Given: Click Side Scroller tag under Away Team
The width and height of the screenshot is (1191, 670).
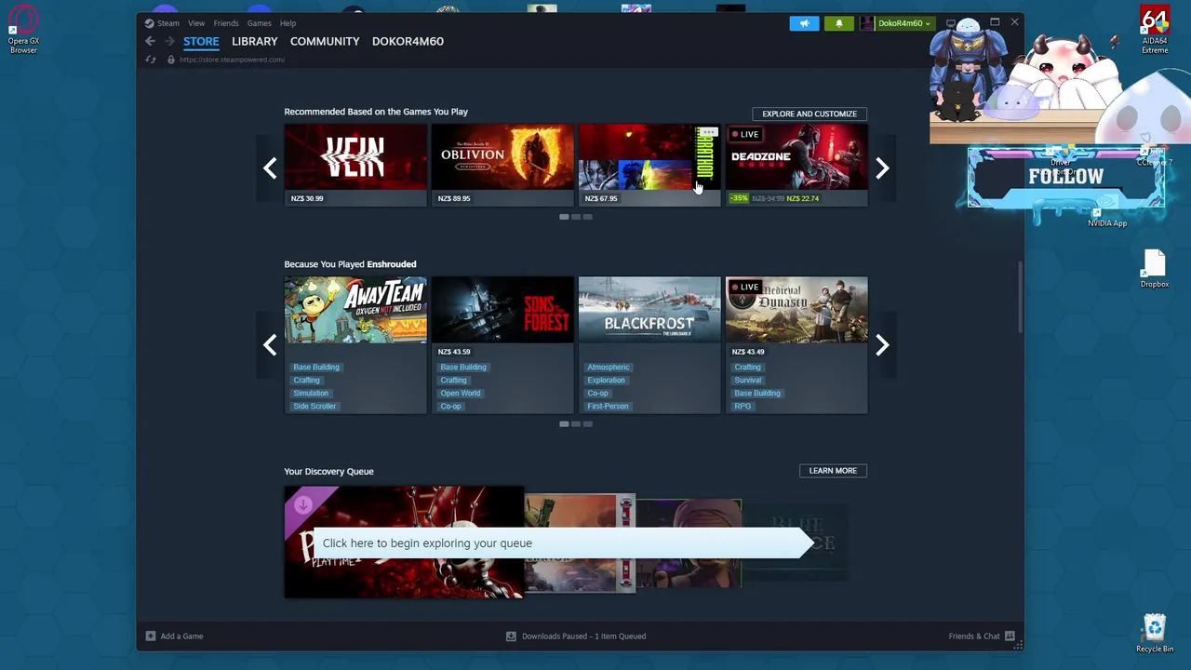Looking at the screenshot, I should tap(314, 407).
